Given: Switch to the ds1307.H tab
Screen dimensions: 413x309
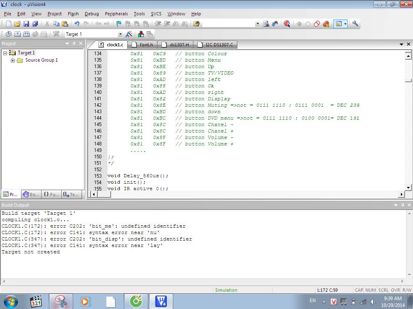Looking at the screenshot, I should [x=175, y=45].
